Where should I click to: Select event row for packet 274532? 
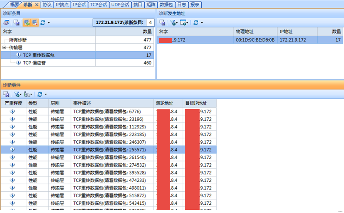[108, 165]
